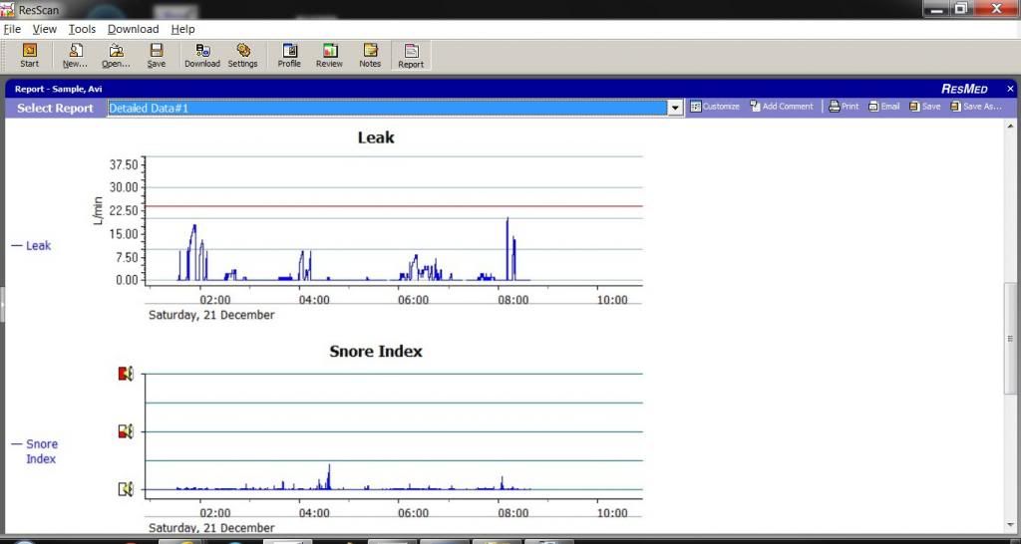Click the Start toolbar icon
Screen dimensions: 1021x544
[29, 56]
